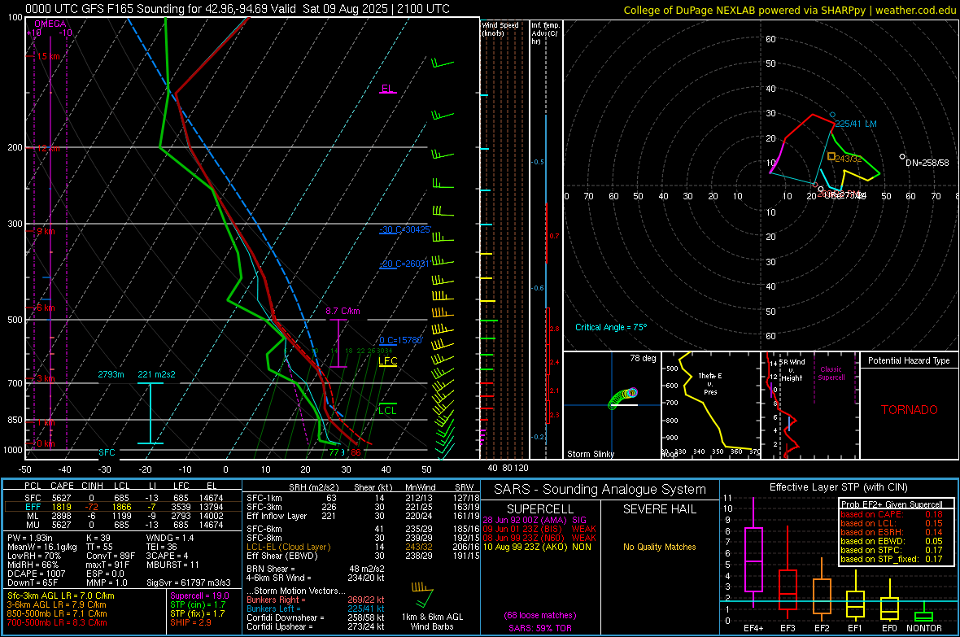Viewport: 960px width, 637px height.
Task: Click the Eff Inflow Layer row label
Action: (x=277, y=516)
